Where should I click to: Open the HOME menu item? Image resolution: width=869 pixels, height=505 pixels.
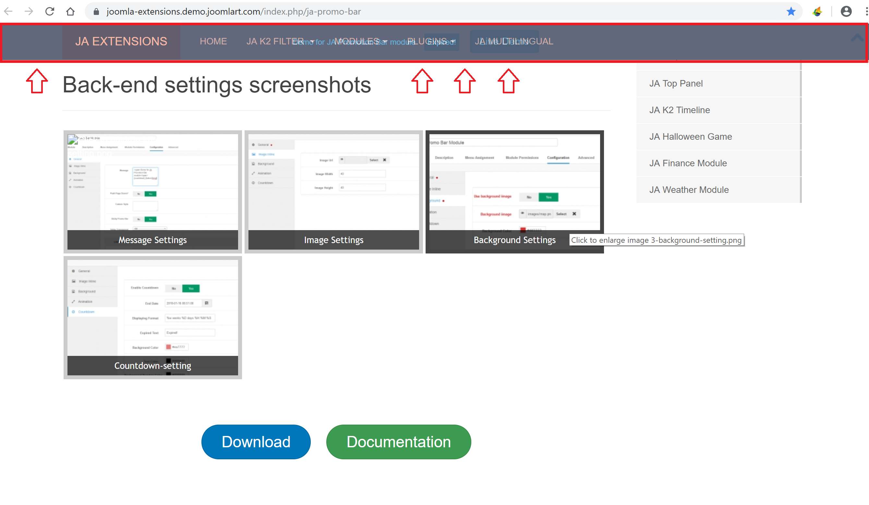pos(213,41)
